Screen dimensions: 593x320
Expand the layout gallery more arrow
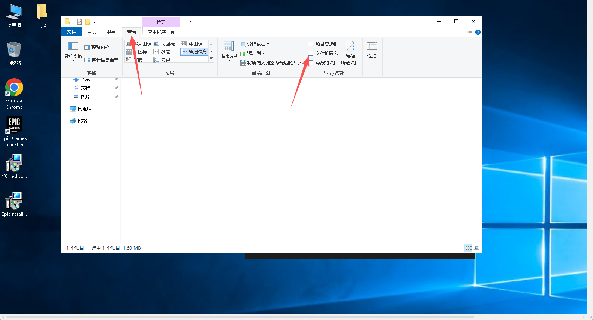click(x=211, y=59)
